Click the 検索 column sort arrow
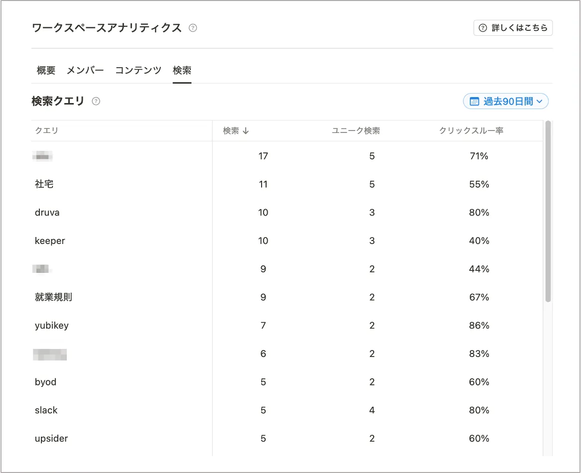 click(x=246, y=131)
